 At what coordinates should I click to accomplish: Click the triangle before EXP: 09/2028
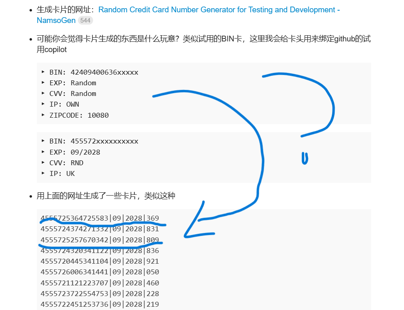coord(43,152)
